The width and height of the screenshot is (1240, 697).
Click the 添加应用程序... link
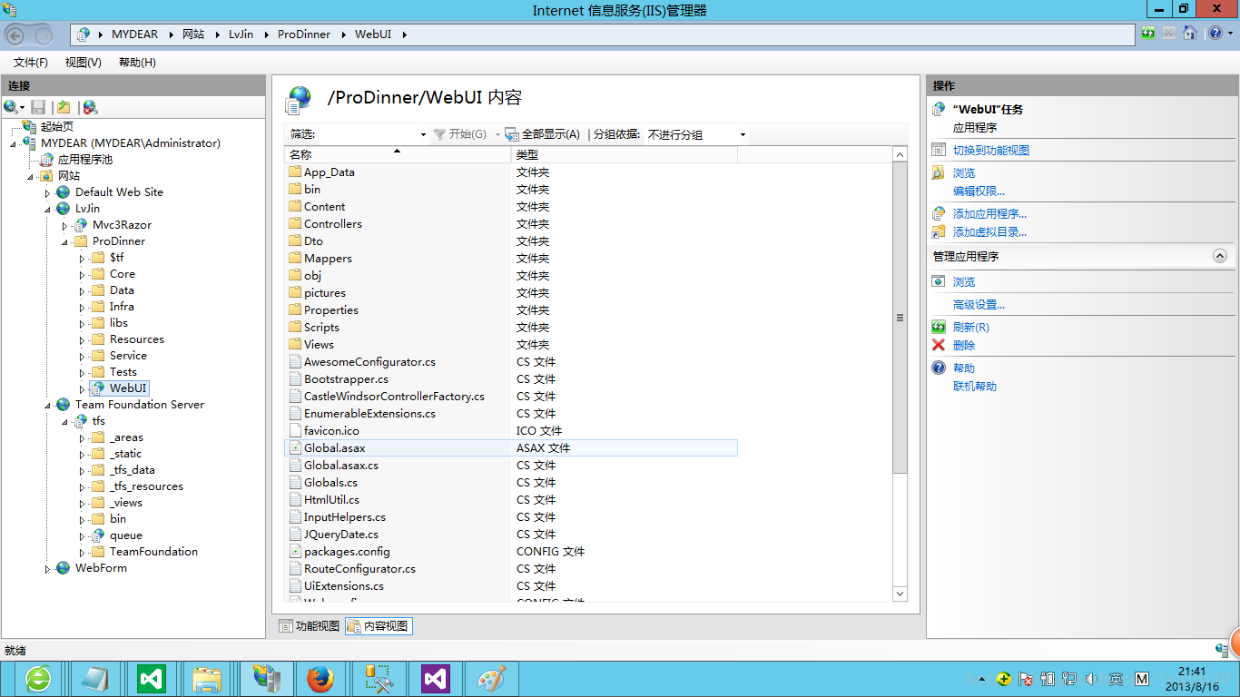click(989, 214)
